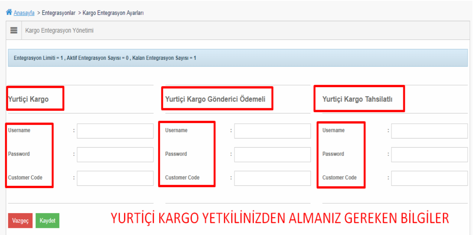Click the Entegrasyon Limiti info banner text

click(105, 58)
